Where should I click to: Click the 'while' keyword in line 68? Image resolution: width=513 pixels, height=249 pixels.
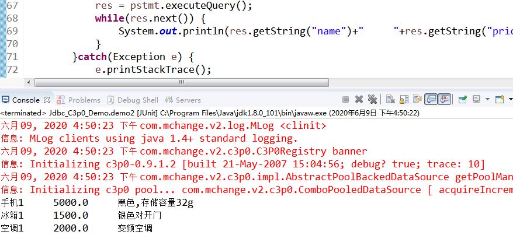click(x=109, y=18)
